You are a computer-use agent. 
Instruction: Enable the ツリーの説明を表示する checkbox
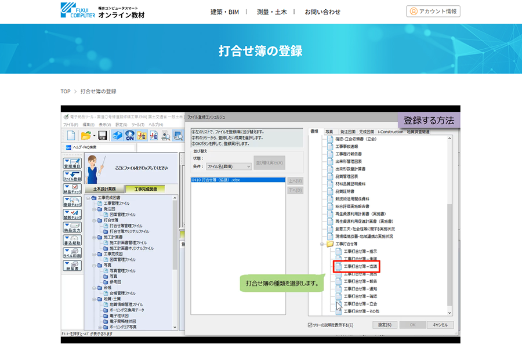[x=310, y=325]
